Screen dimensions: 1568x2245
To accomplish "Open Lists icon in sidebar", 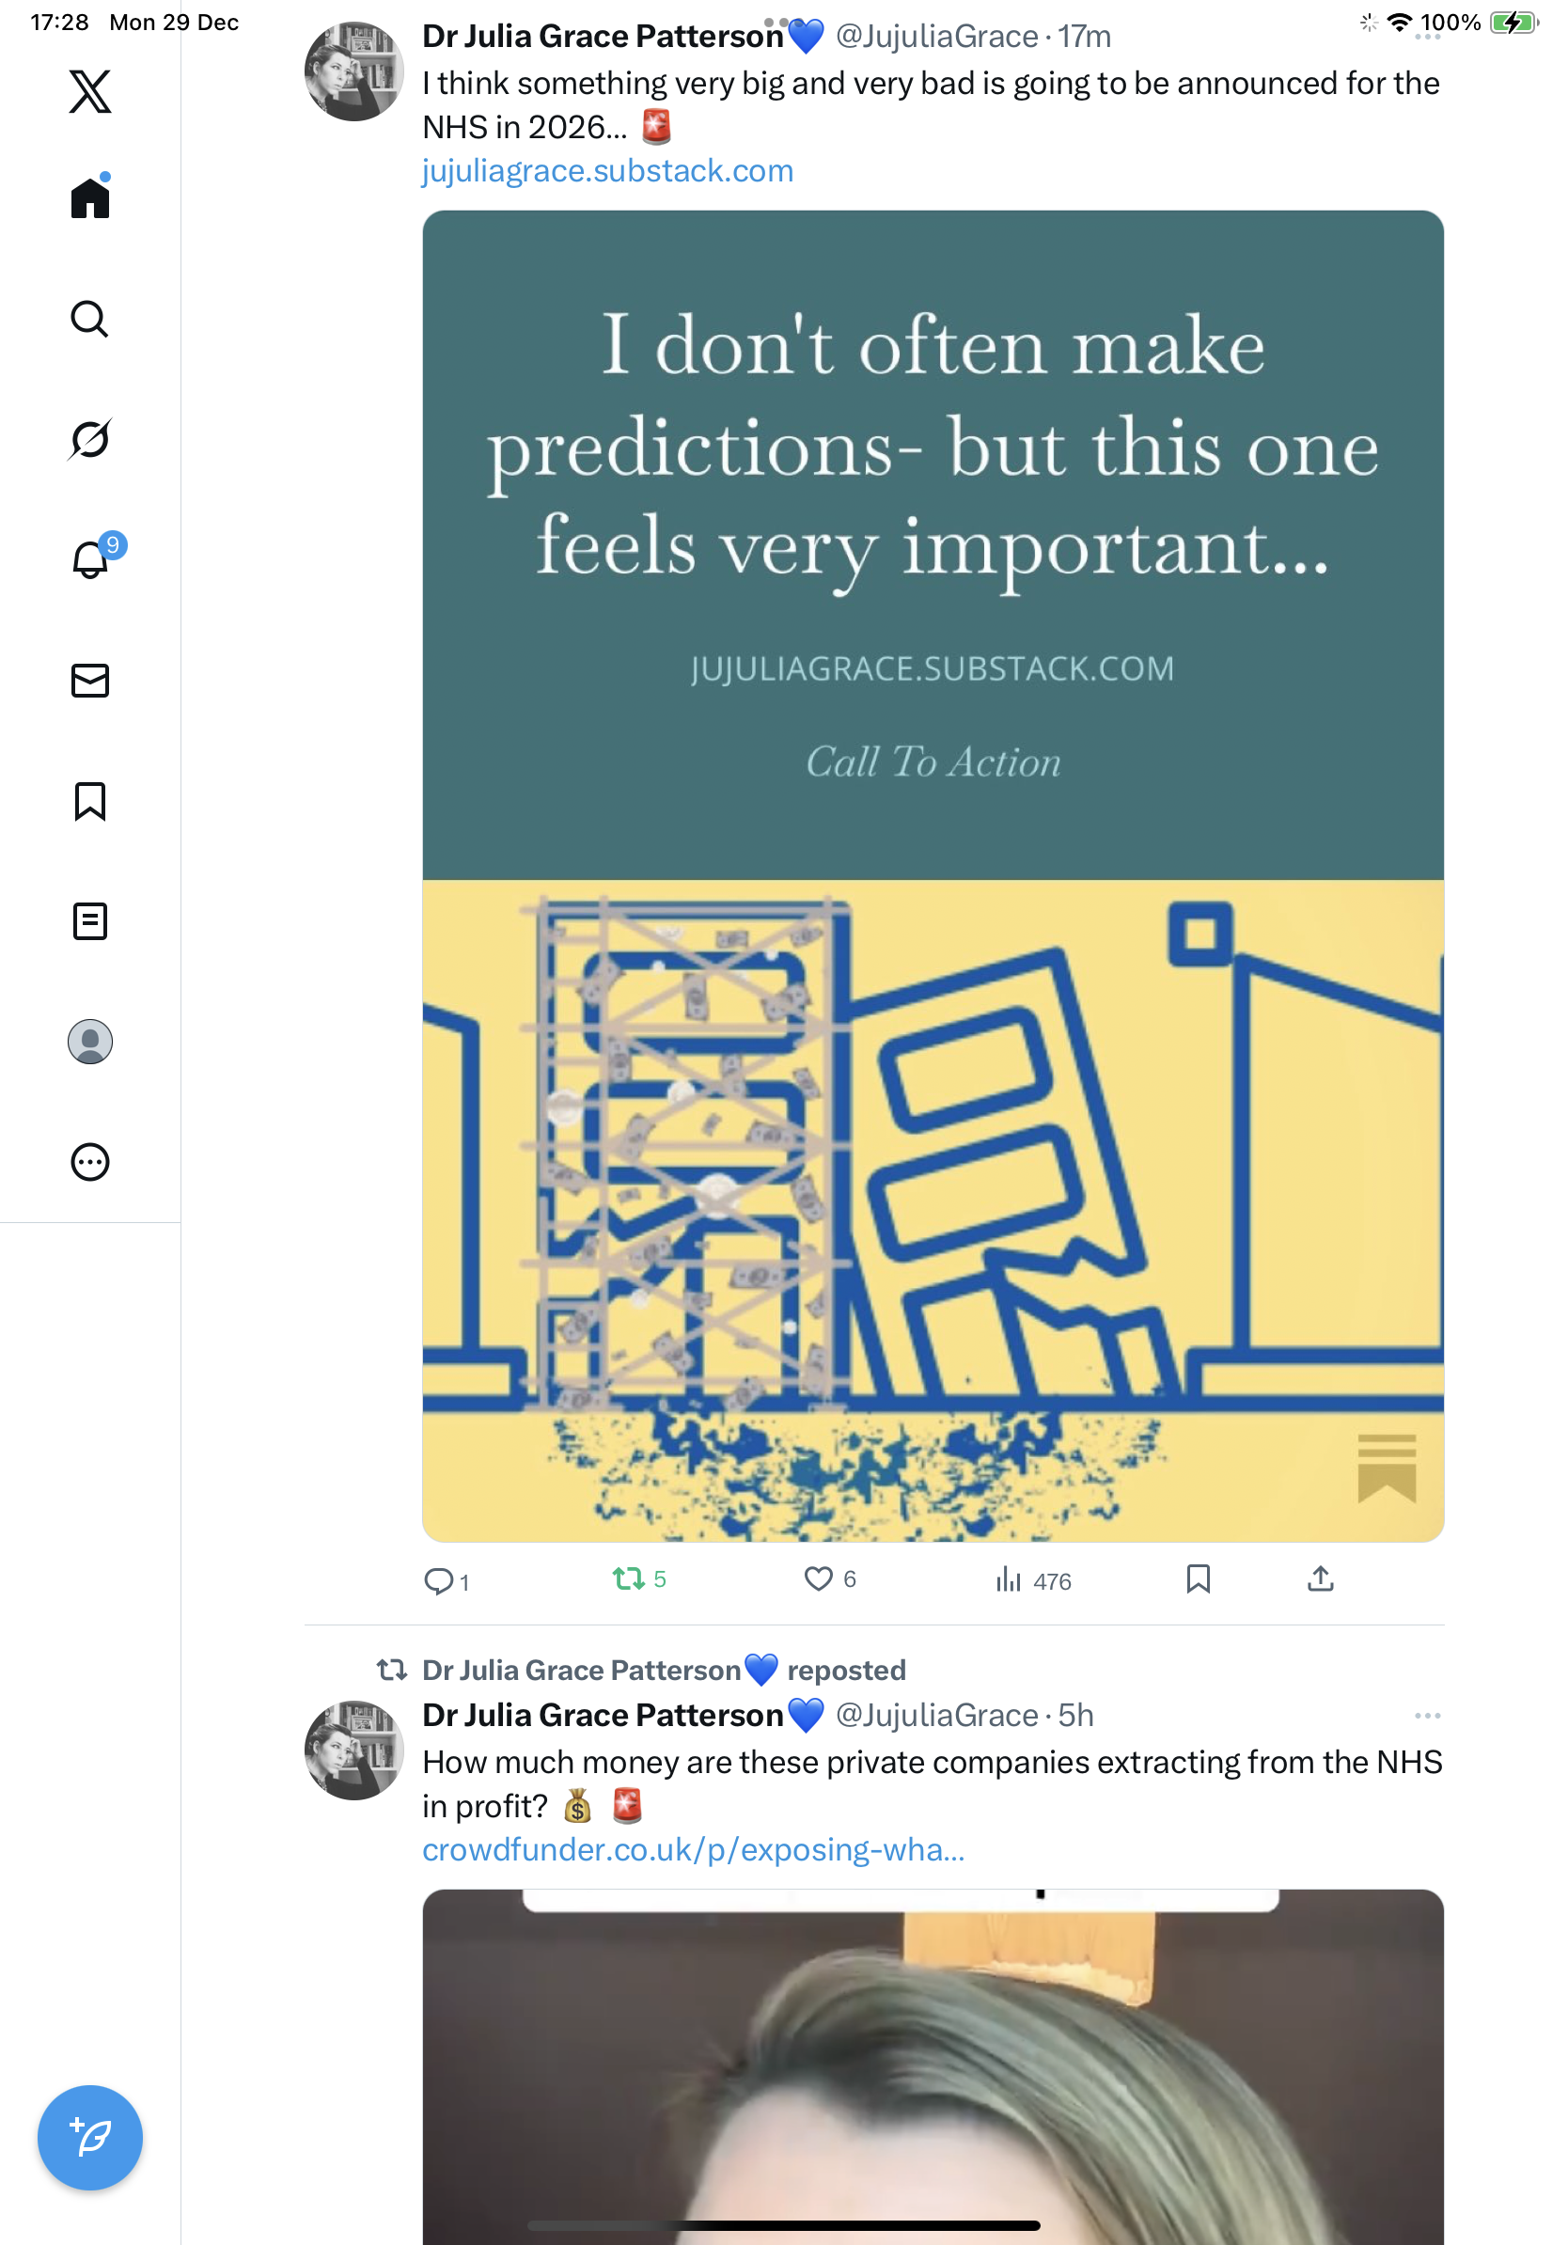I will pyautogui.click(x=90, y=921).
